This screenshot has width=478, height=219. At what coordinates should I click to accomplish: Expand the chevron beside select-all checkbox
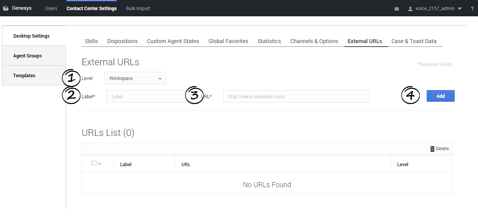pyautogui.click(x=100, y=163)
